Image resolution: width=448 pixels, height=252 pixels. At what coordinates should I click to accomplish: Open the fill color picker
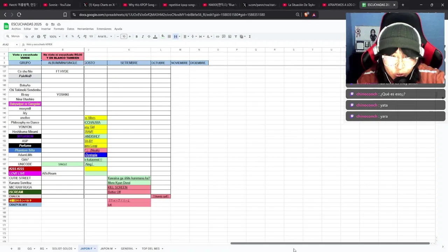tap(163, 36)
